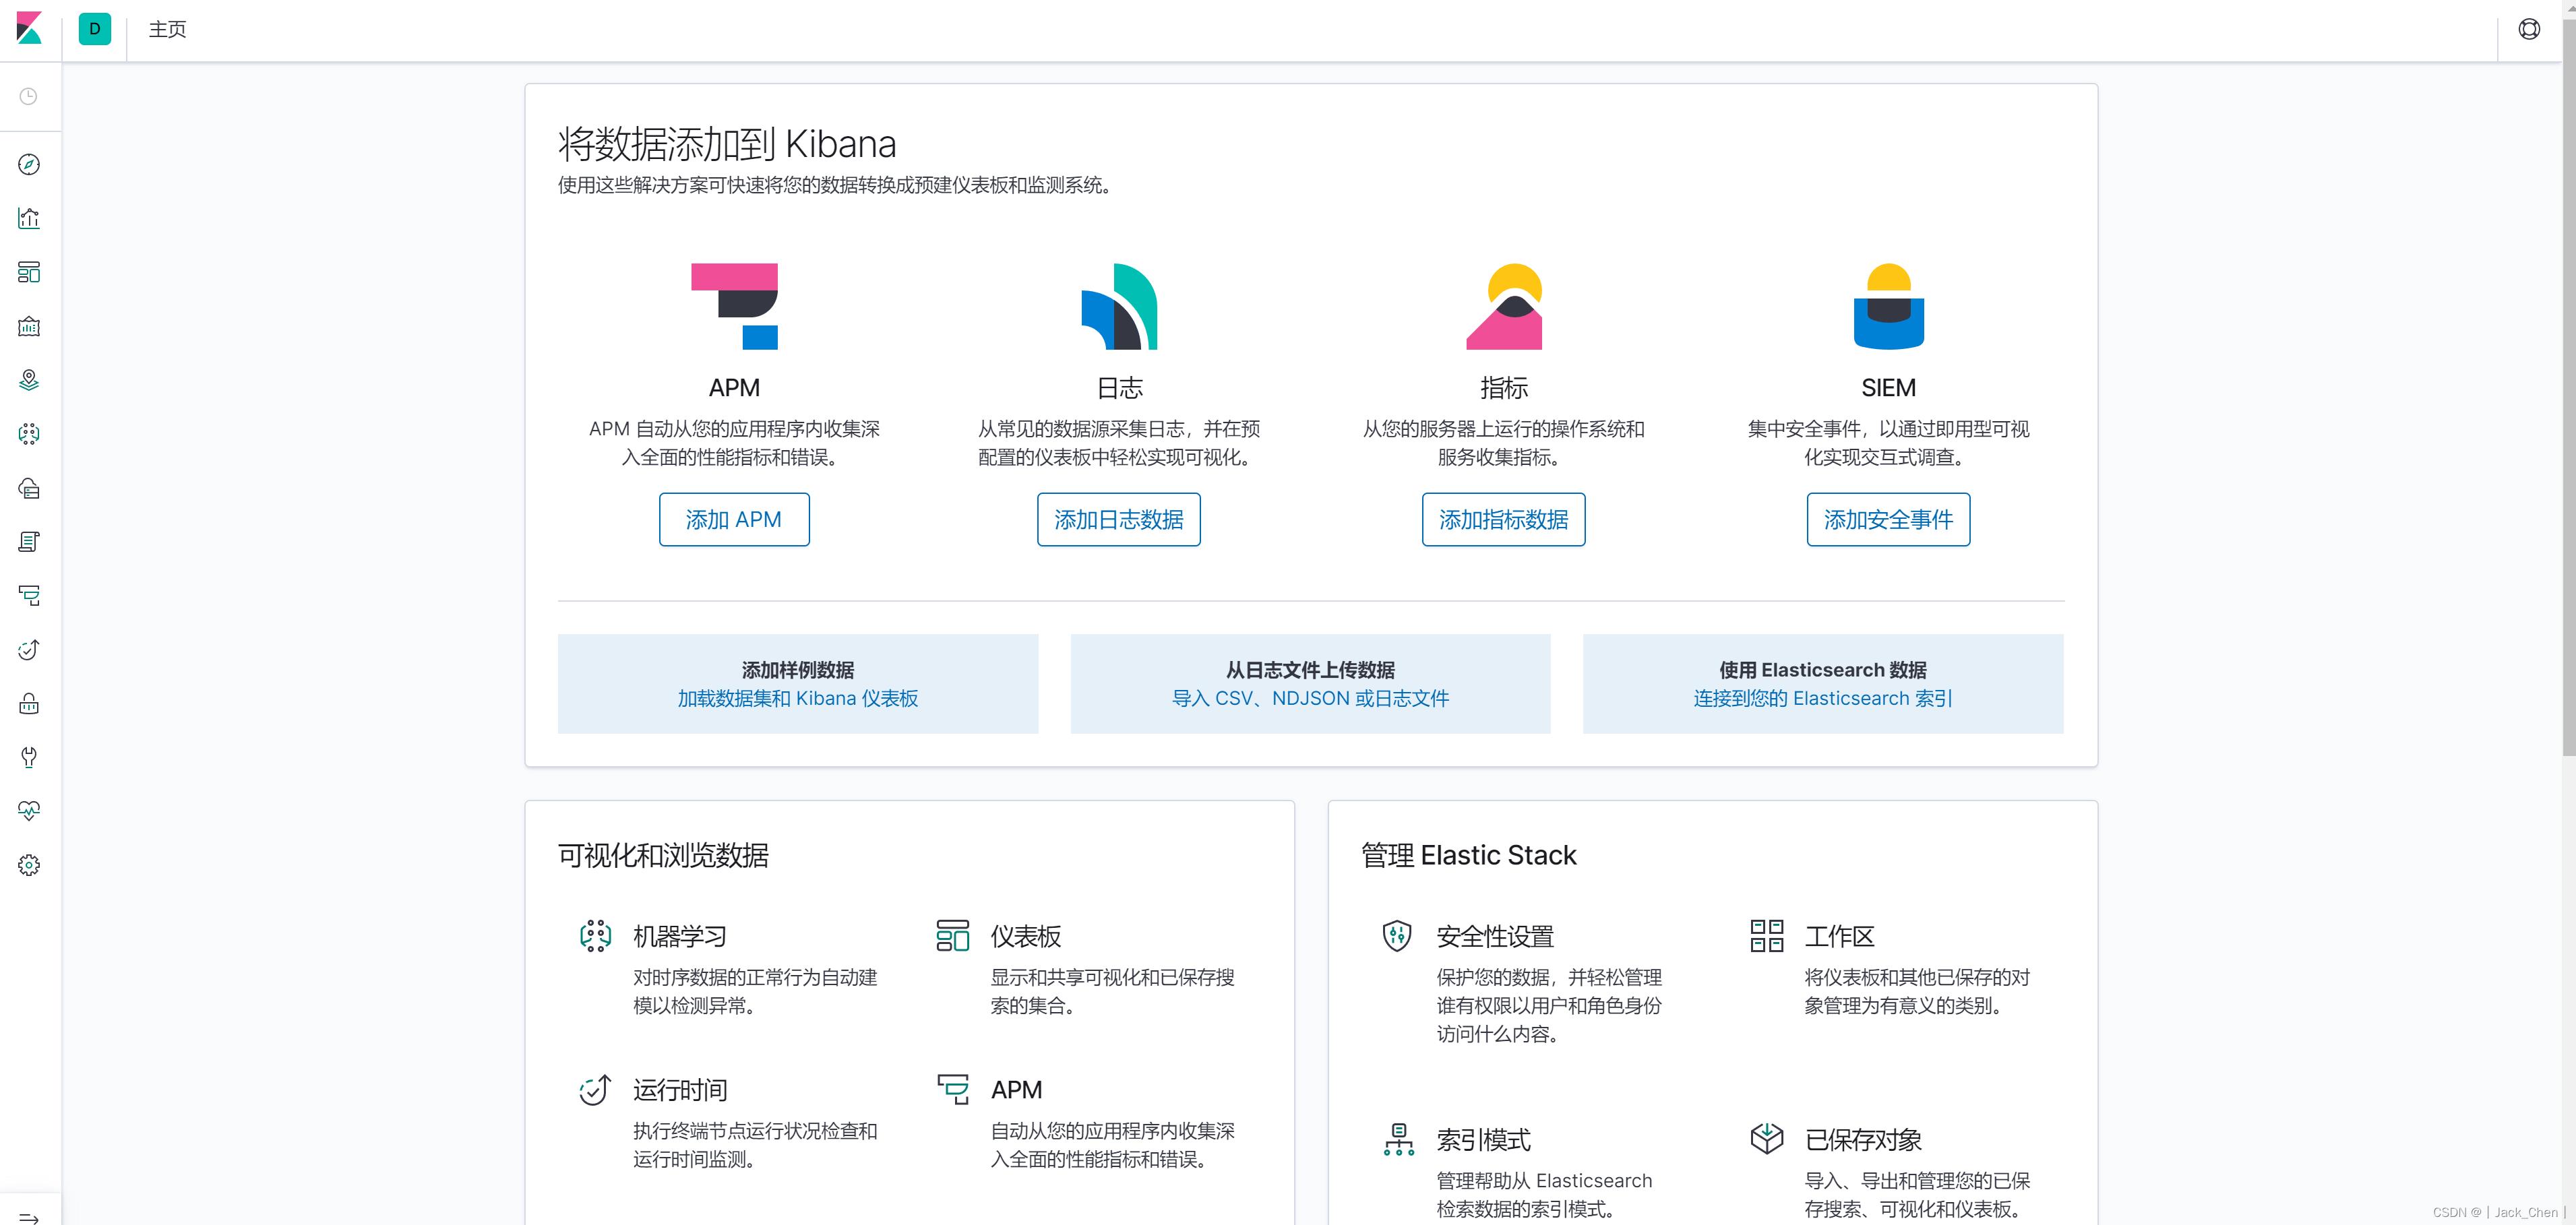Click the 仪表板 icon in visualize section

point(952,936)
